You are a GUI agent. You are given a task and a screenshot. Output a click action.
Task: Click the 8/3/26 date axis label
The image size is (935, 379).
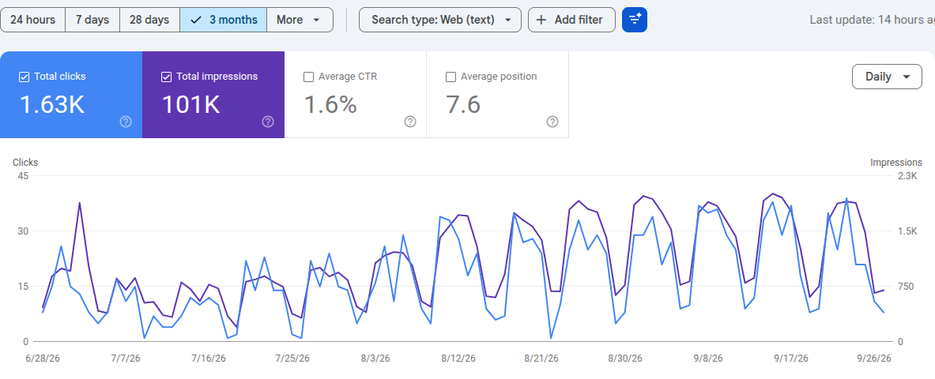[x=375, y=358]
